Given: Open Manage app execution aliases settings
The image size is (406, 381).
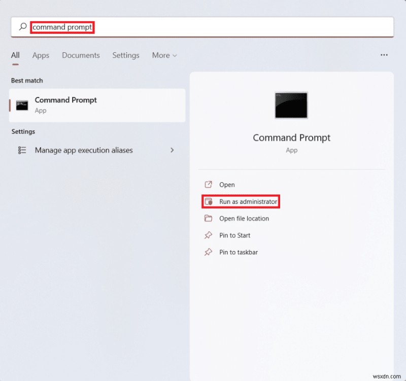Looking at the screenshot, I should point(83,150).
